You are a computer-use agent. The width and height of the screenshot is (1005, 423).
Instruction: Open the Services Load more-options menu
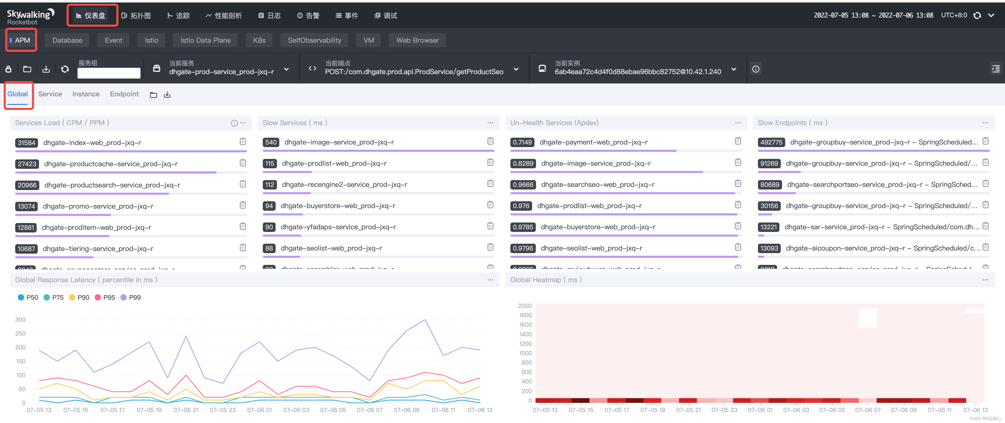click(x=243, y=123)
